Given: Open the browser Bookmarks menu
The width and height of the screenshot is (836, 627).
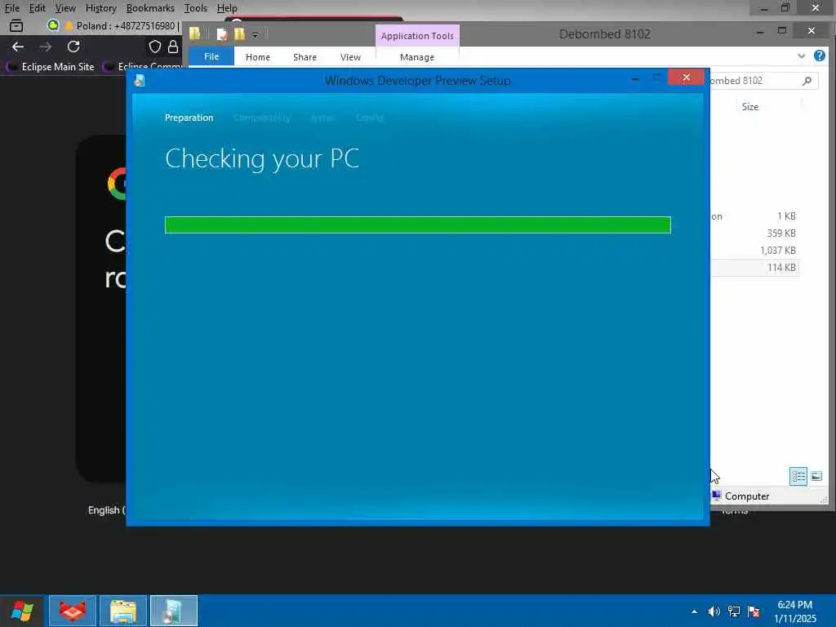Looking at the screenshot, I should pos(150,8).
